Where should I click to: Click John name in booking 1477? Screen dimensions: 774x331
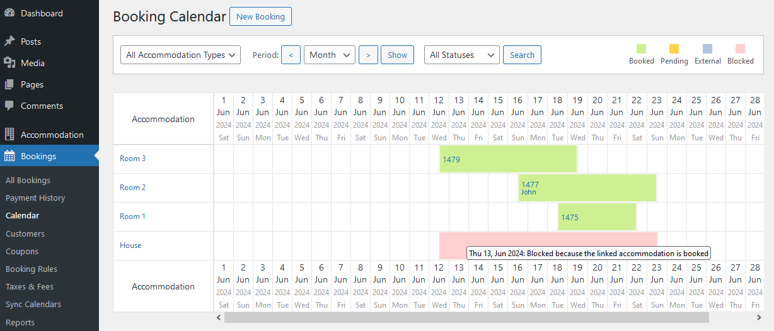point(528,193)
